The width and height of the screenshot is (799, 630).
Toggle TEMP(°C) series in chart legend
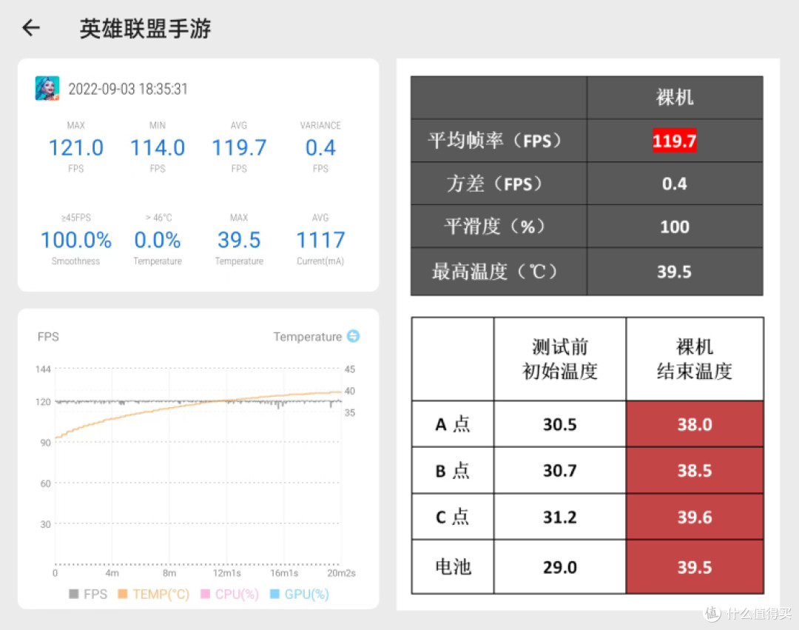pos(153,594)
